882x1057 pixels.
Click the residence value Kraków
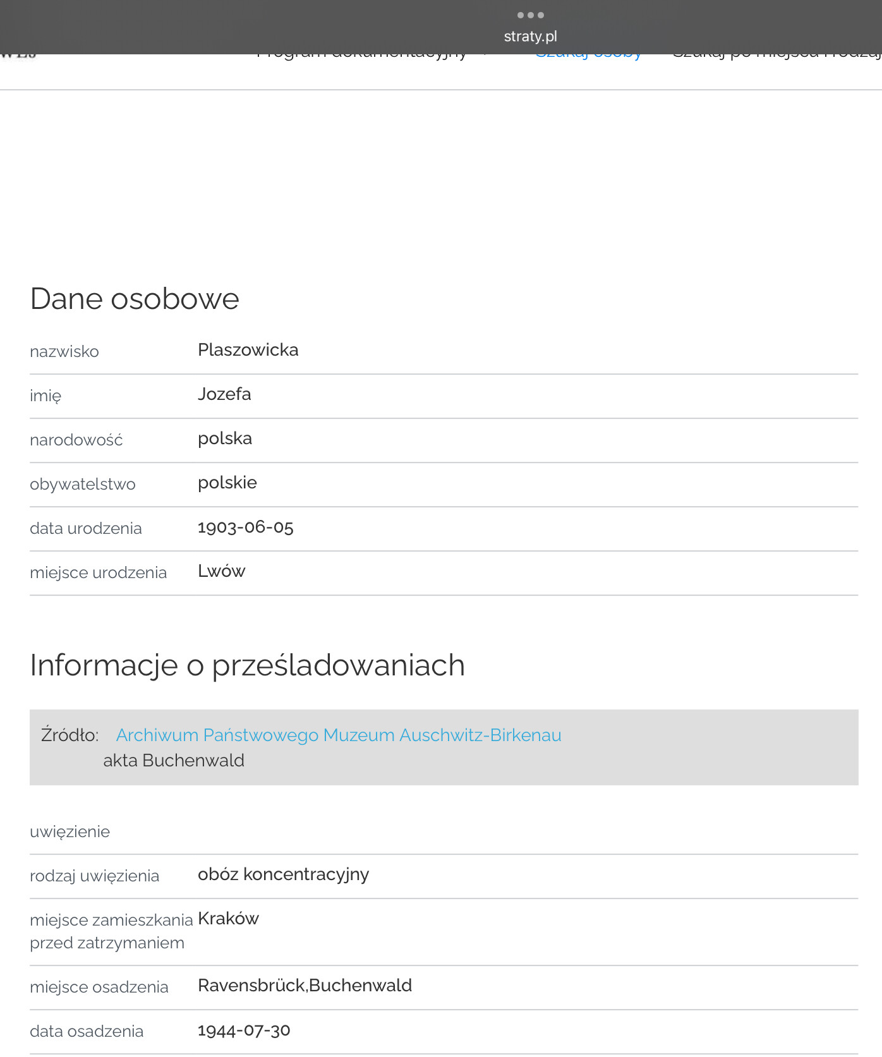coord(228,919)
